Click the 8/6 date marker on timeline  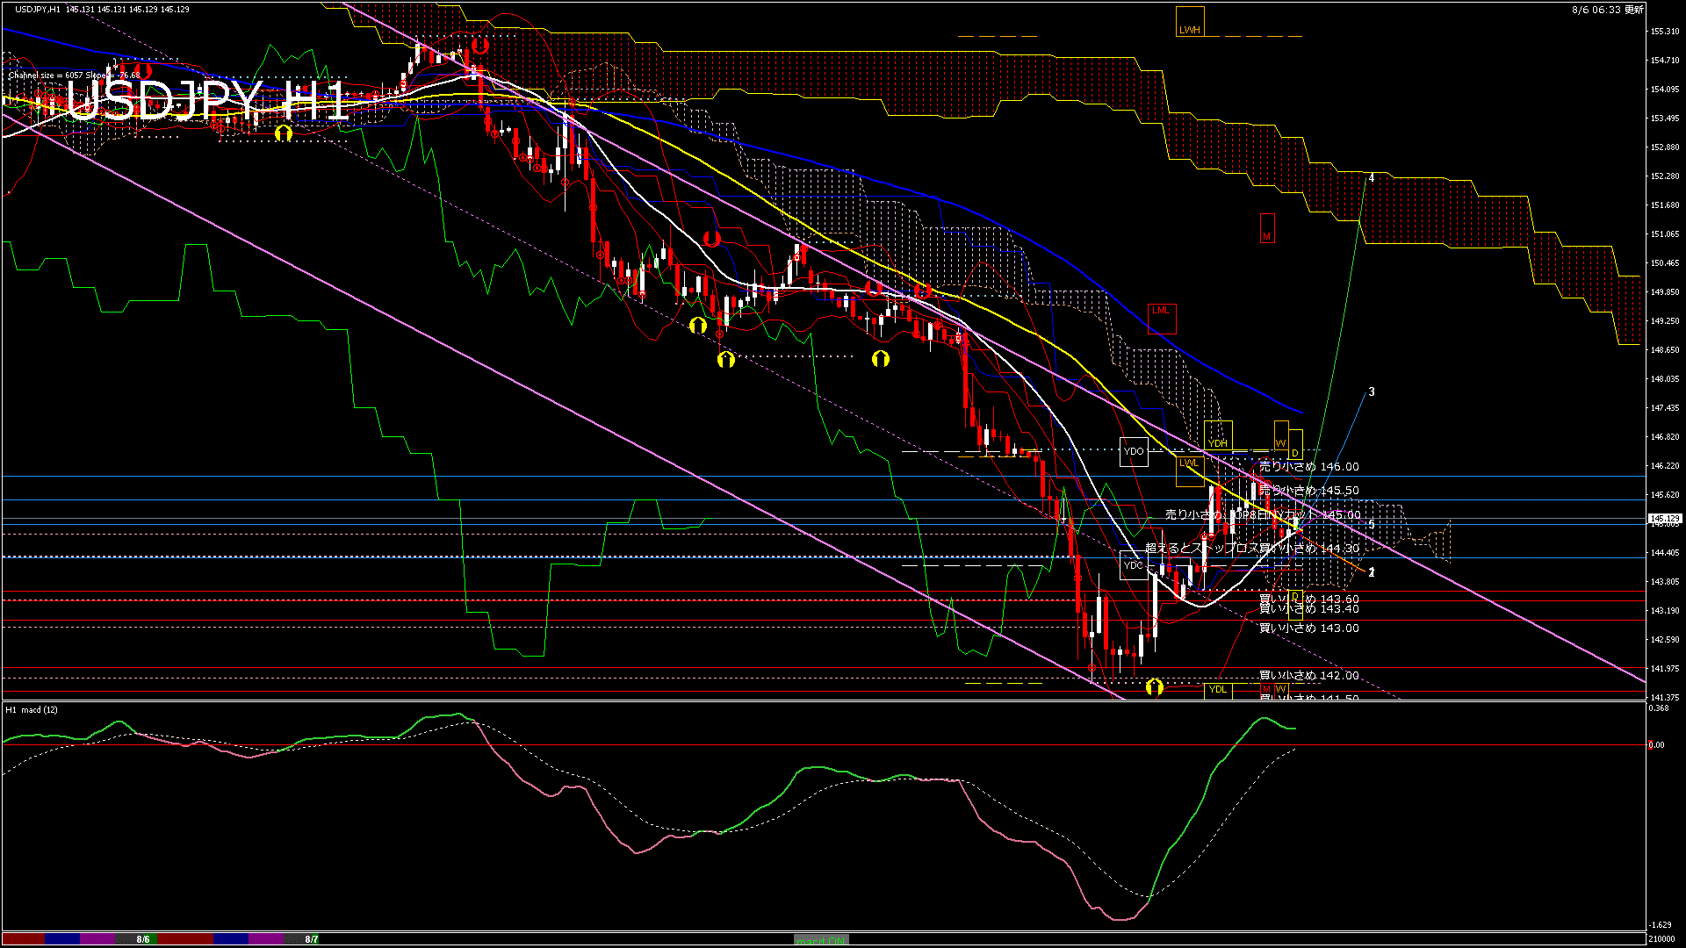[143, 939]
